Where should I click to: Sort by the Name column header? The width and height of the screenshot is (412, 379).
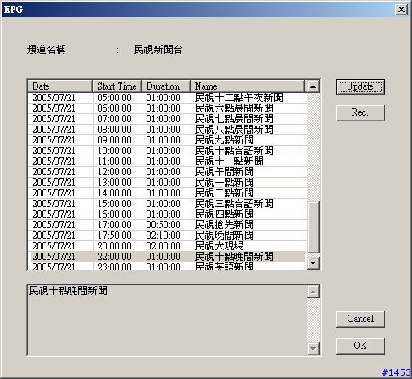click(248, 86)
